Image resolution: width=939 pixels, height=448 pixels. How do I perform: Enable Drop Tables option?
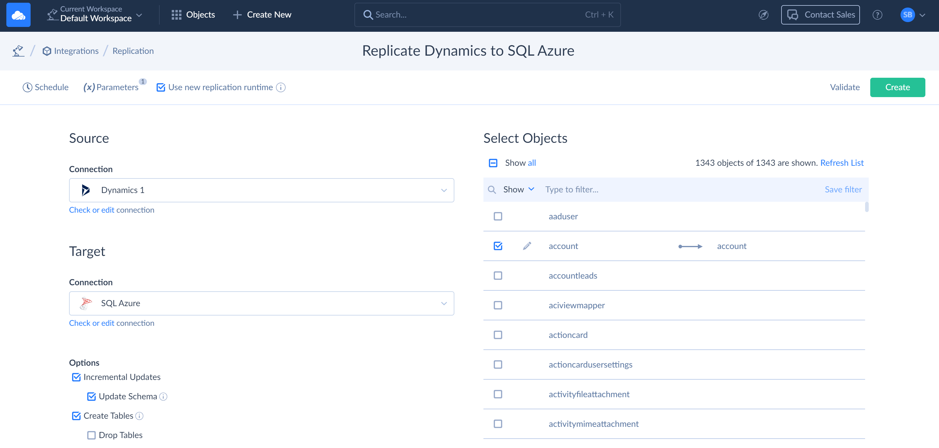point(91,435)
